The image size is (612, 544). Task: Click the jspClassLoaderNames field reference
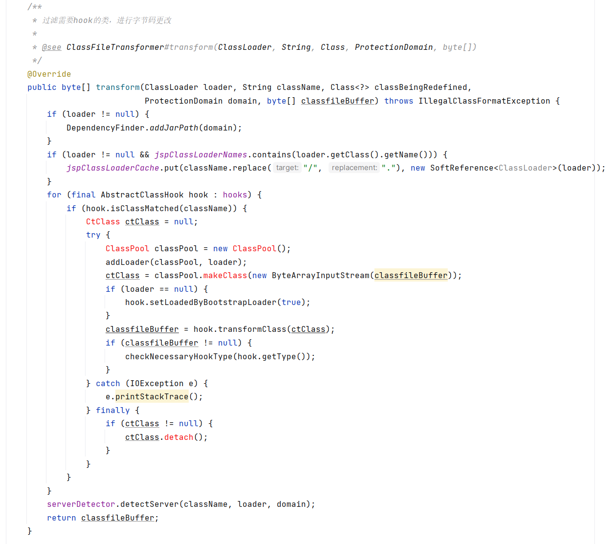[x=201, y=154]
